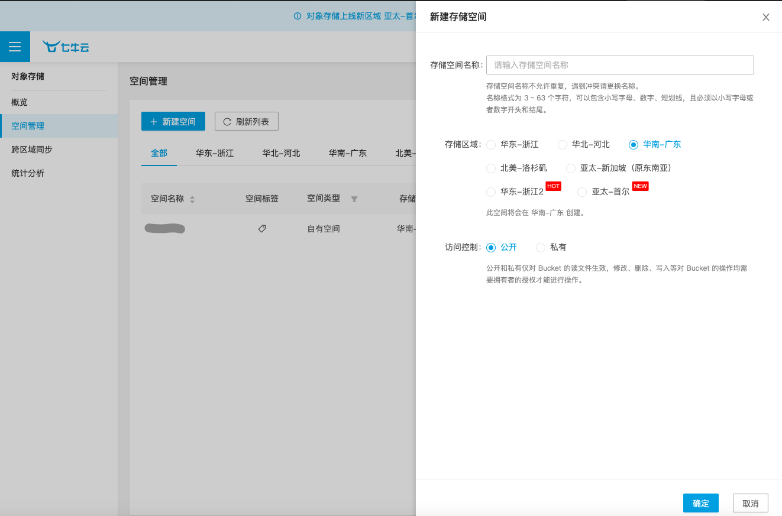Open the hamburger navigation menu
782x516 pixels.
(15, 47)
